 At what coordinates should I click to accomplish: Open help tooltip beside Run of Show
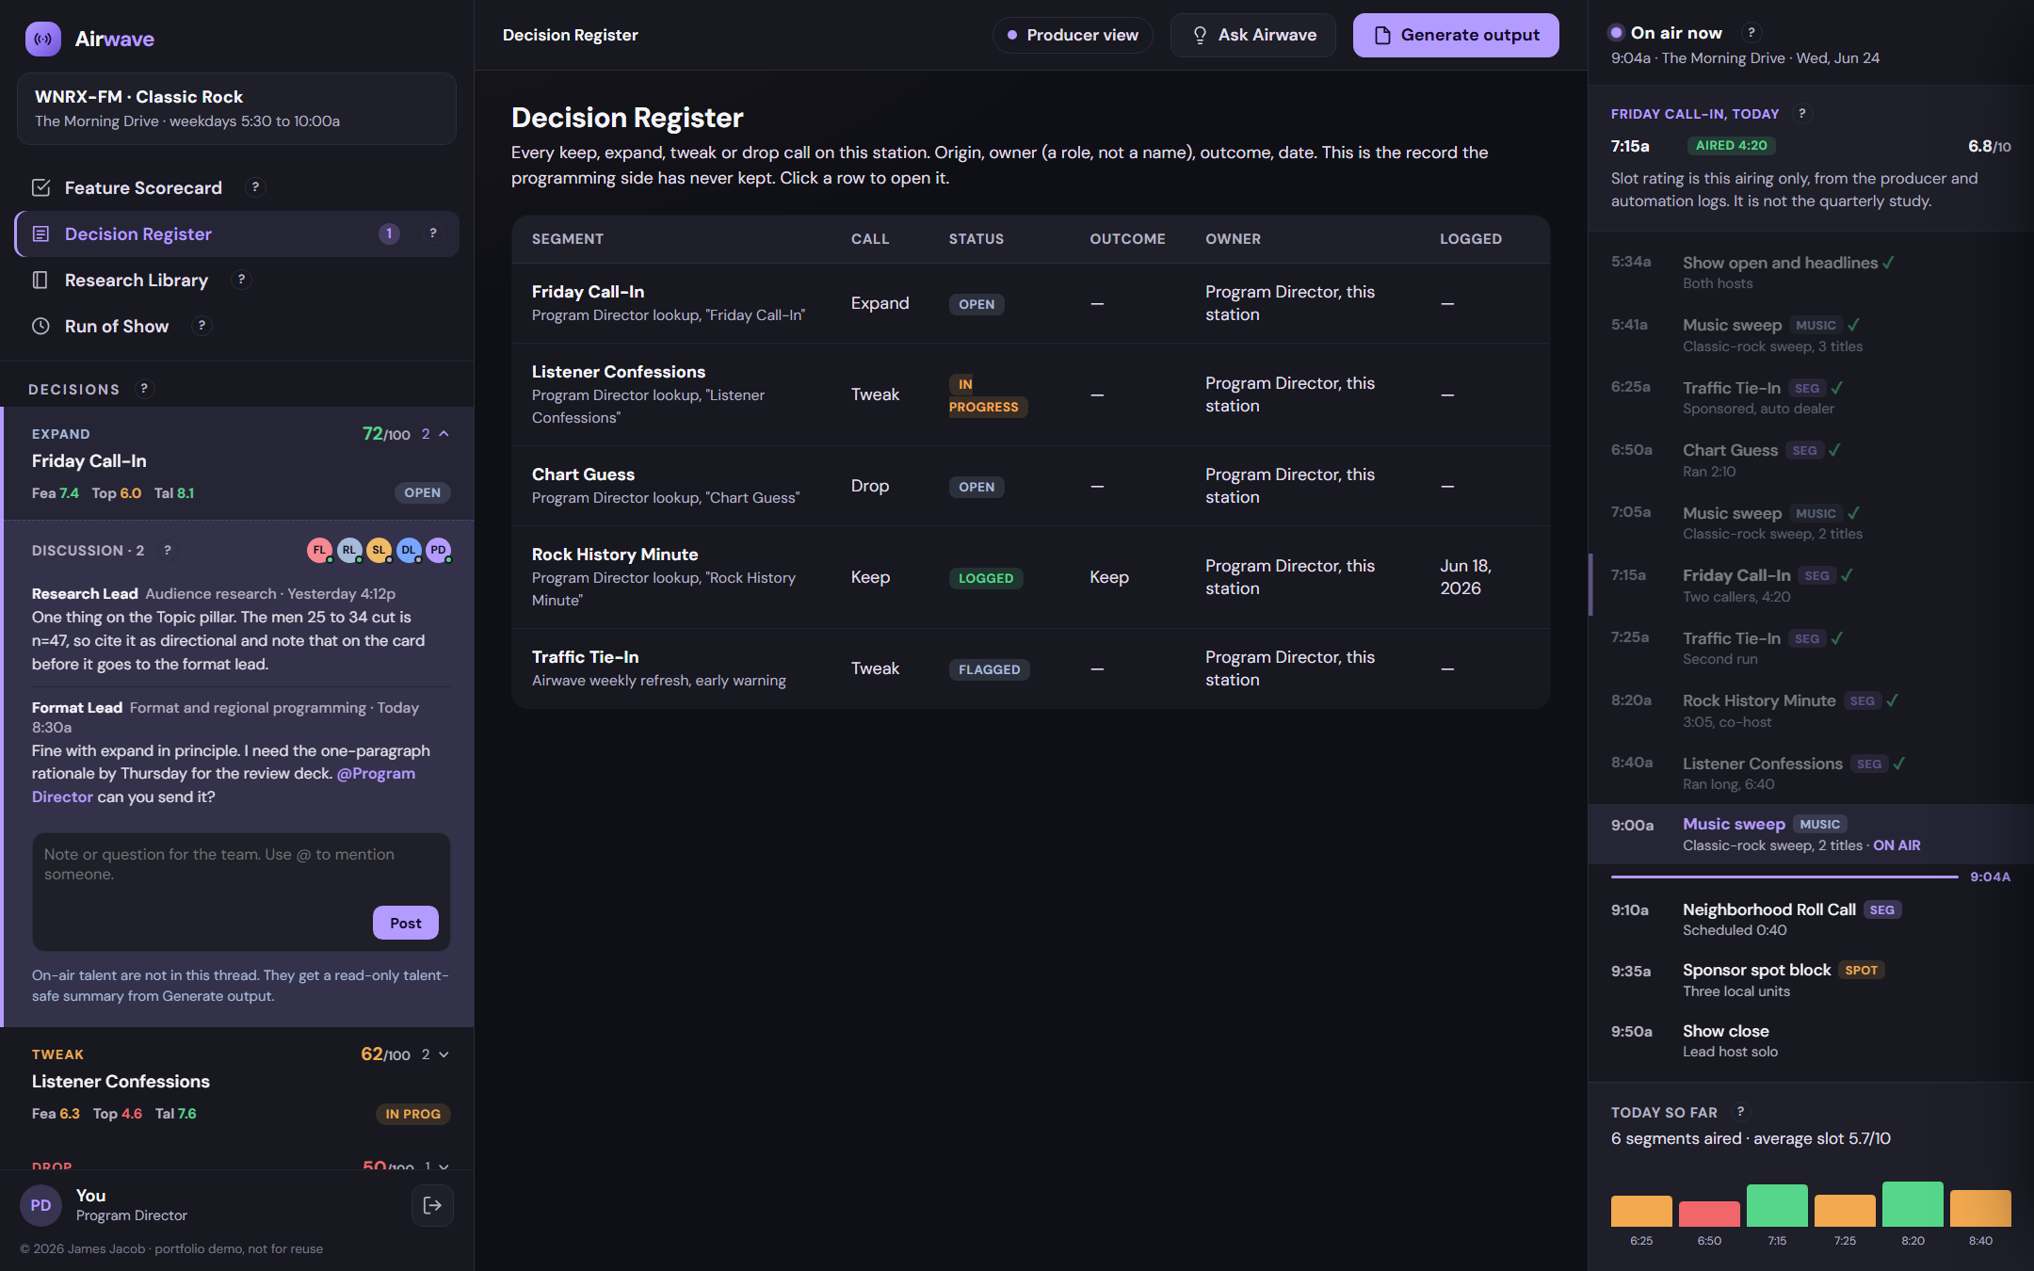click(202, 326)
